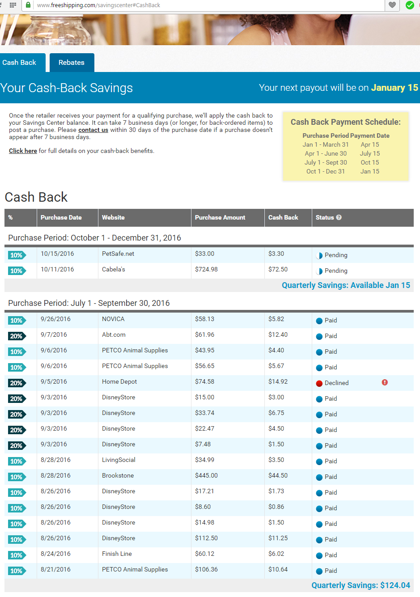This screenshot has height=597, width=420.
Task: Click 'Jan 1 - March 31' in payment schedule
Action: click(326, 144)
